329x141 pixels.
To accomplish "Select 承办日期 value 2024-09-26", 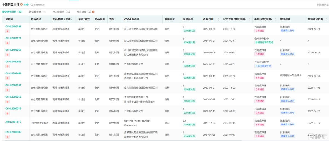I will (x=209, y=29).
